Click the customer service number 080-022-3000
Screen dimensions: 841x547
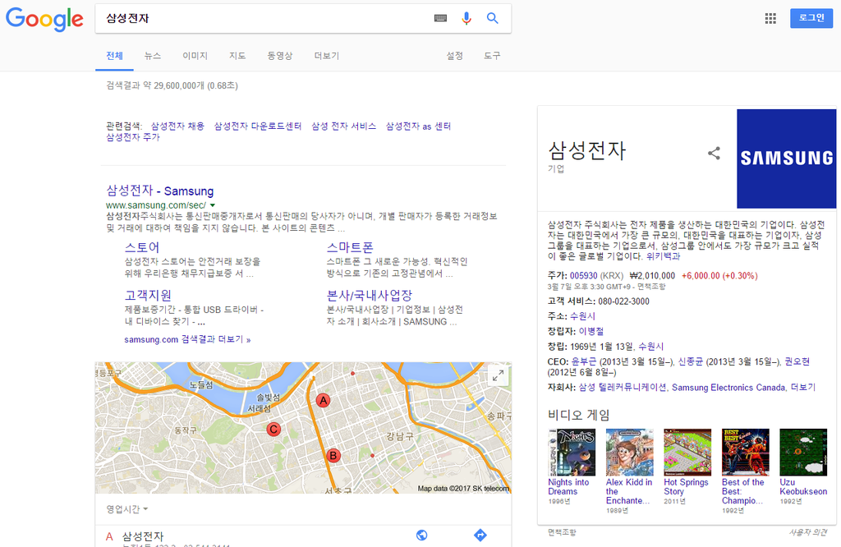click(x=624, y=301)
